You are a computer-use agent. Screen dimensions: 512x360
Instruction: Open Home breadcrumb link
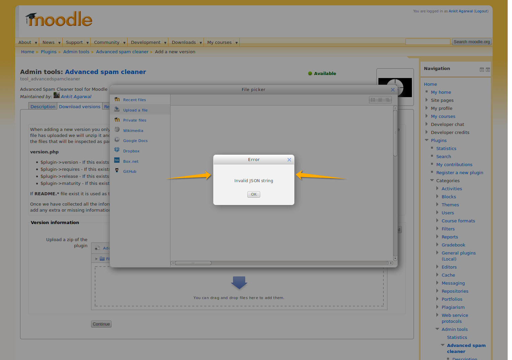27,52
